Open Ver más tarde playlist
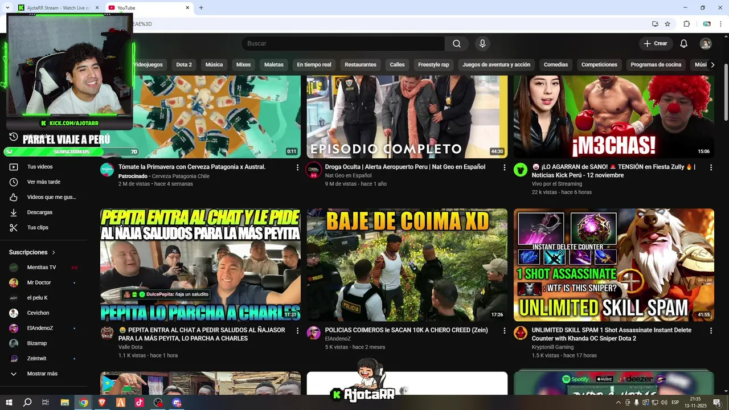The image size is (729, 410). click(44, 182)
